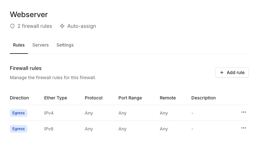Click the Description column header
The image size is (258, 145).
pos(203,98)
